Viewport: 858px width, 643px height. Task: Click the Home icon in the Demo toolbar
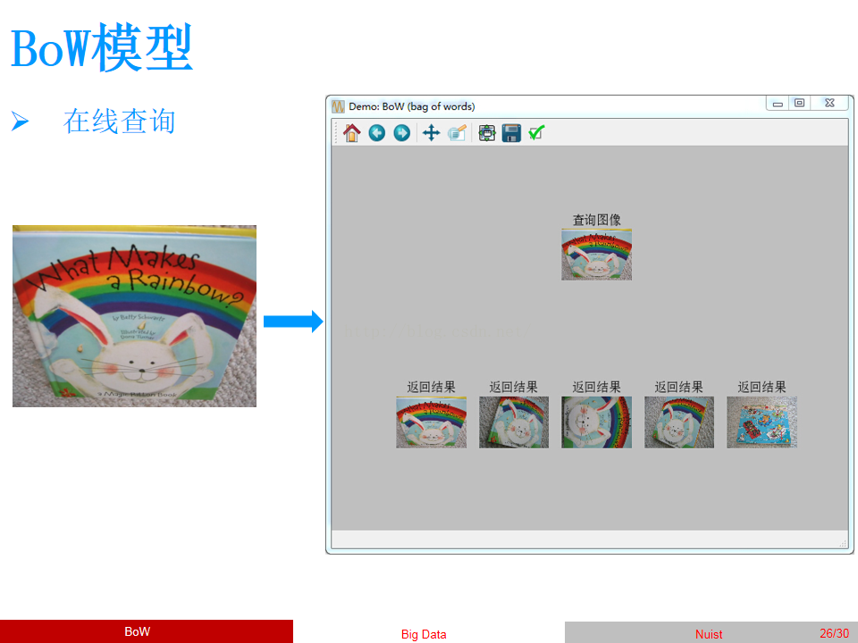click(x=352, y=133)
